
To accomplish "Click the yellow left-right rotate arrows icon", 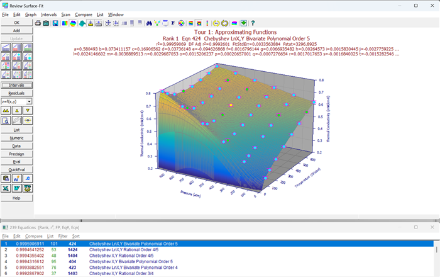I will 216,23.
